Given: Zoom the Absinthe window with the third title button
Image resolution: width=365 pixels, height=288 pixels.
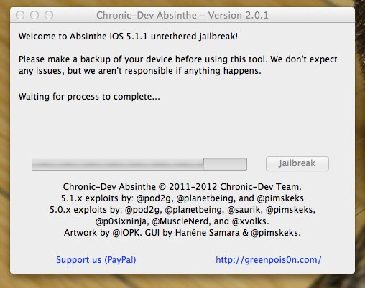Looking at the screenshot, I should (x=49, y=15).
